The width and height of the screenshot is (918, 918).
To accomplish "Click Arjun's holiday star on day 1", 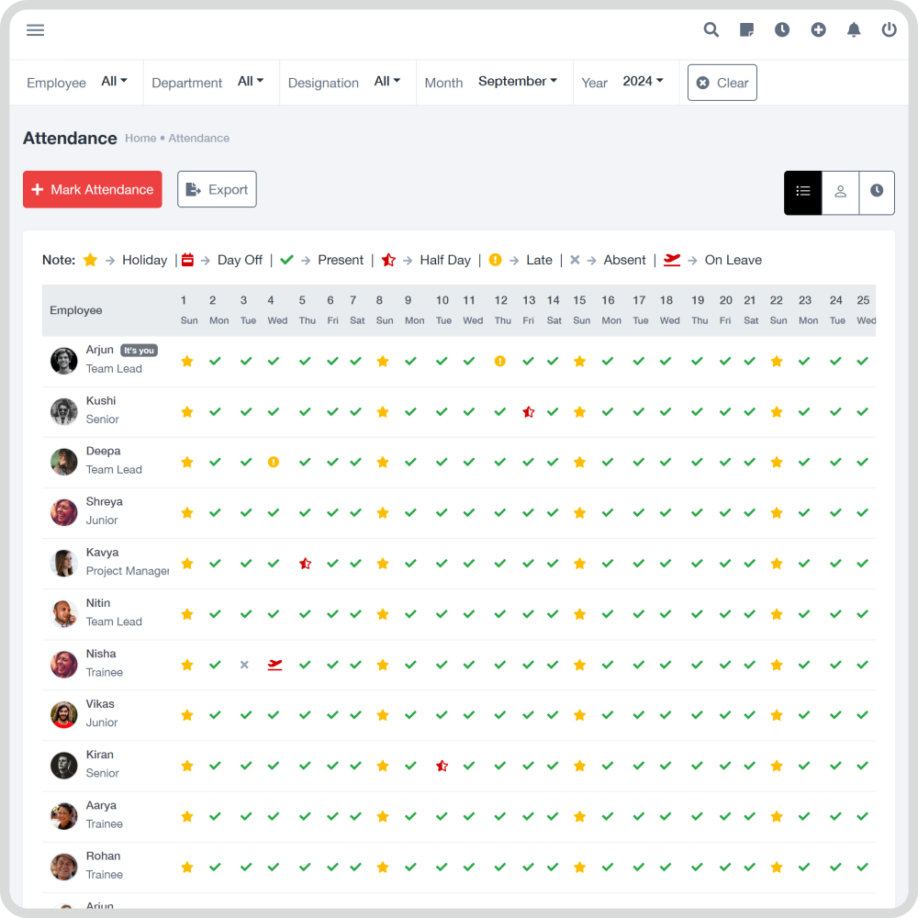I will tap(187, 361).
